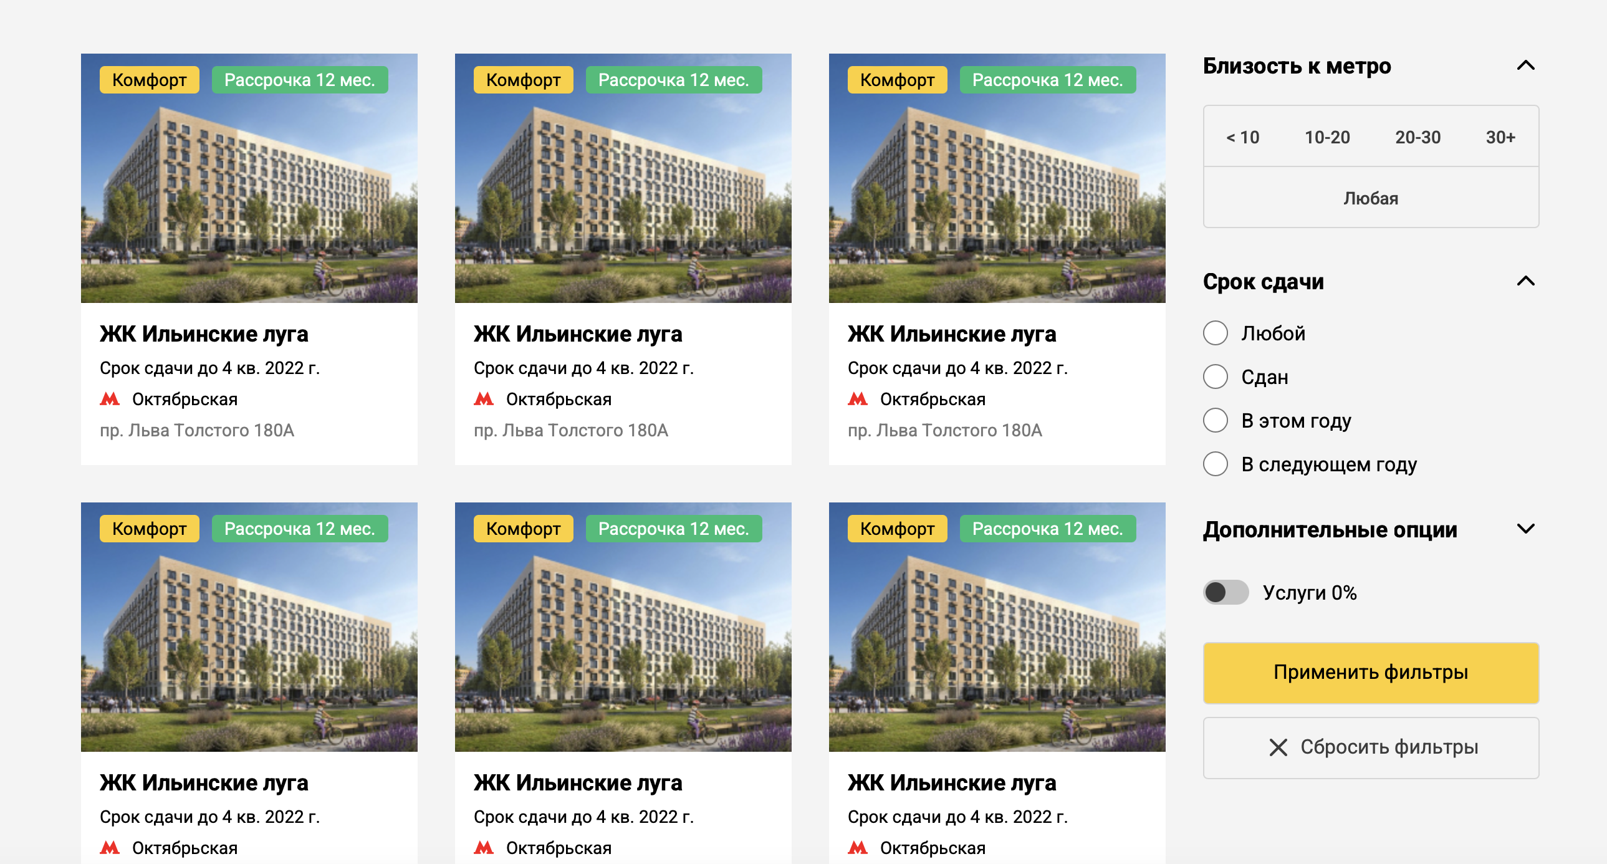The width and height of the screenshot is (1607, 864).
Task: Select the 10-20 metro distance option
Action: point(1327,137)
